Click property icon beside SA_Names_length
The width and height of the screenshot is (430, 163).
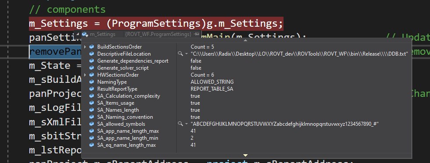(x=92, y=110)
